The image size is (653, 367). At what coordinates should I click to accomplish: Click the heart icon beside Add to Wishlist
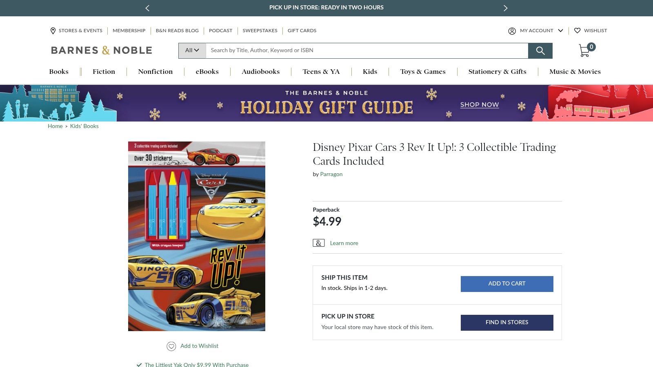(x=171, y=346)
